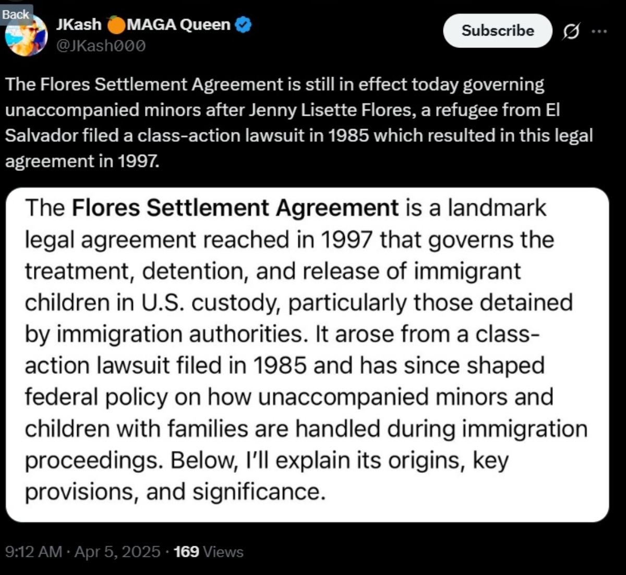This screenshot has height=575, width=626.
Task: Click the blue verified checkmark badge
Action: 244,25
